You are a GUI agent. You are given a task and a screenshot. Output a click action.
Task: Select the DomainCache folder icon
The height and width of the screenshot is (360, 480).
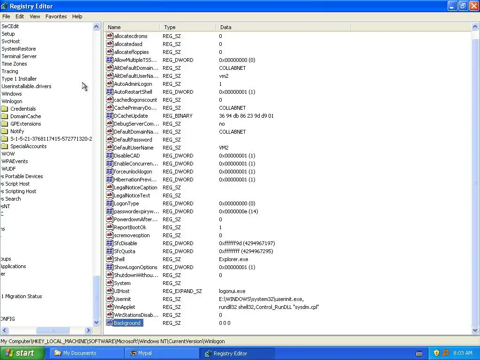coord(5,116)
